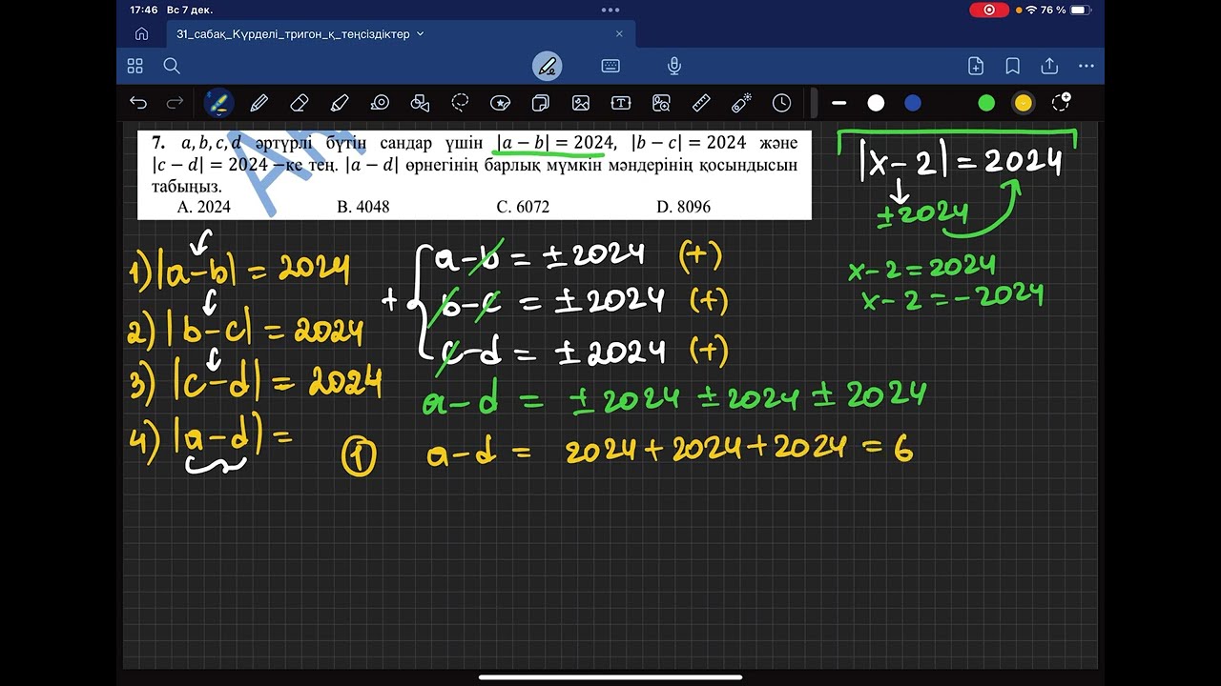This screenshot has width=1221, height=686.
Task: Open the search in document
Action: [172, 66]
